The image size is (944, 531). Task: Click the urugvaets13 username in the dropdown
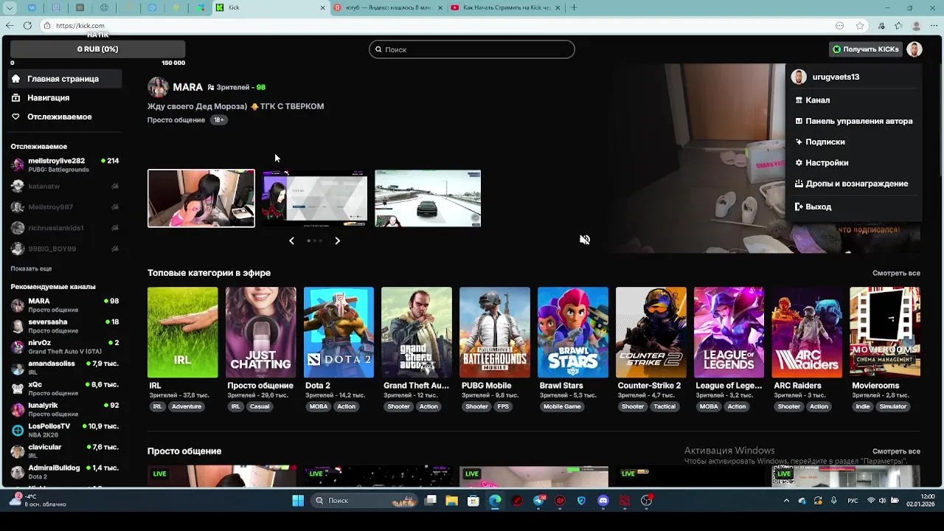click(x=836, y=77)
